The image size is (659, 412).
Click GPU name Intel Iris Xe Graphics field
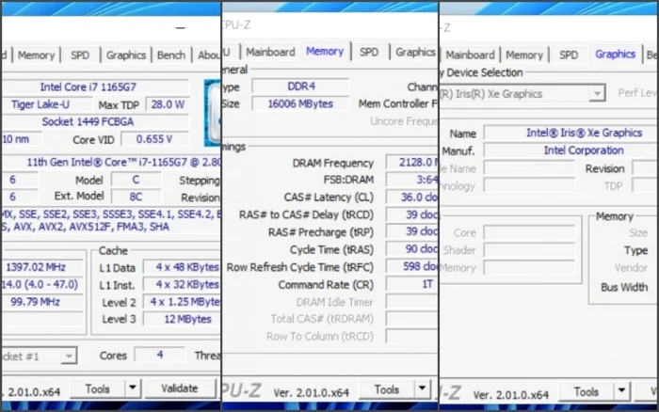[571, 133]
